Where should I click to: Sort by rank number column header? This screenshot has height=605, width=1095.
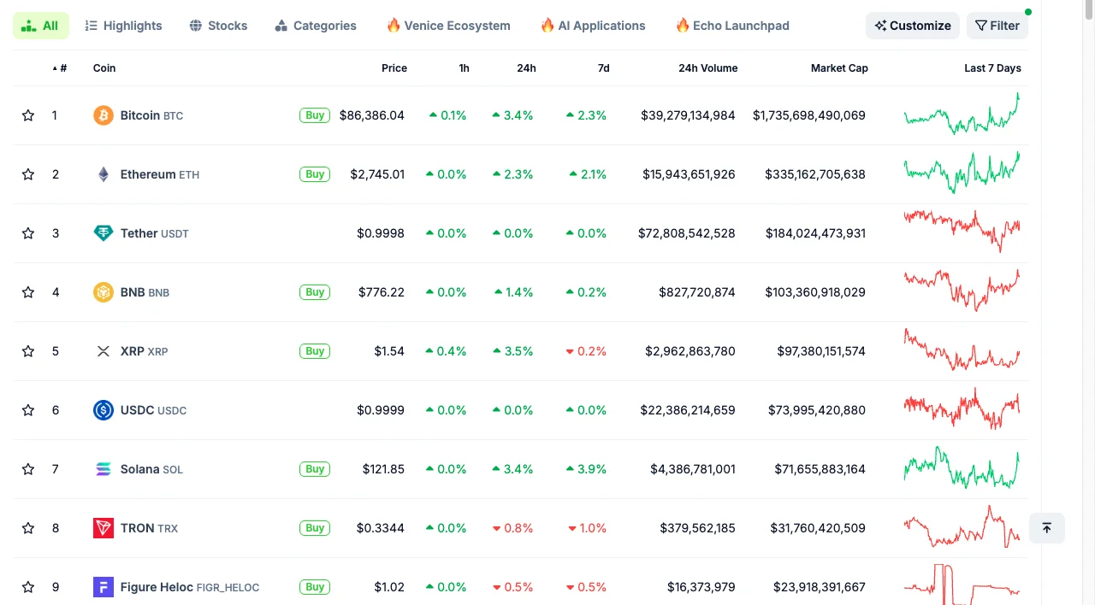[x=60, y=68]
